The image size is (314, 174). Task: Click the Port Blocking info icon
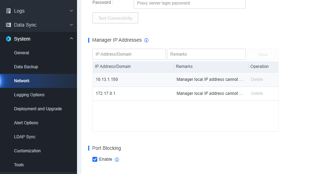(x=117, y=160)
